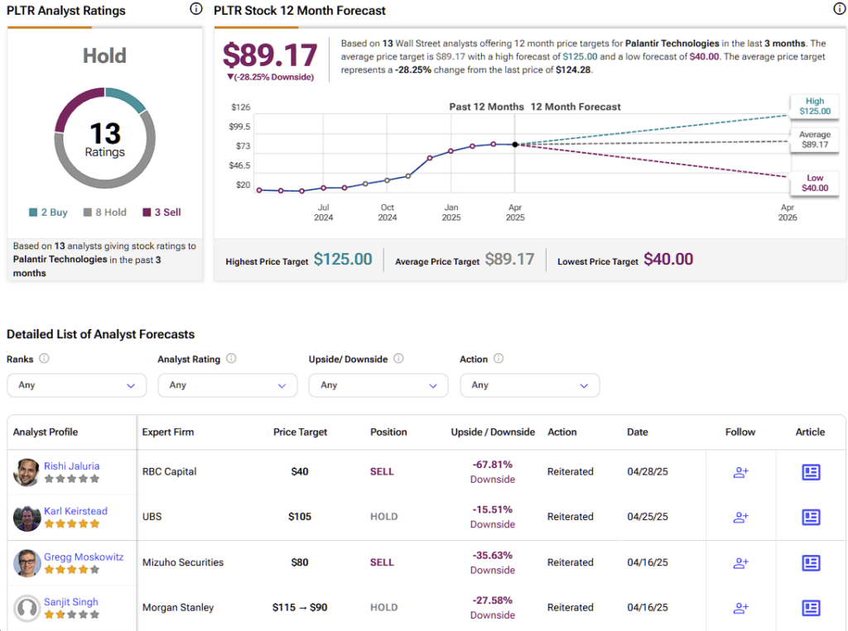Click the $115 → $90 price target

(300, 607)
